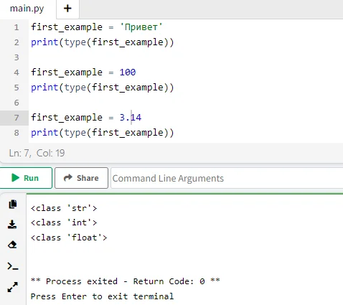The width and height of the screenshot is (343, 305).
Task: Click the output line <class 'int'>
Action: click(64, 222)
